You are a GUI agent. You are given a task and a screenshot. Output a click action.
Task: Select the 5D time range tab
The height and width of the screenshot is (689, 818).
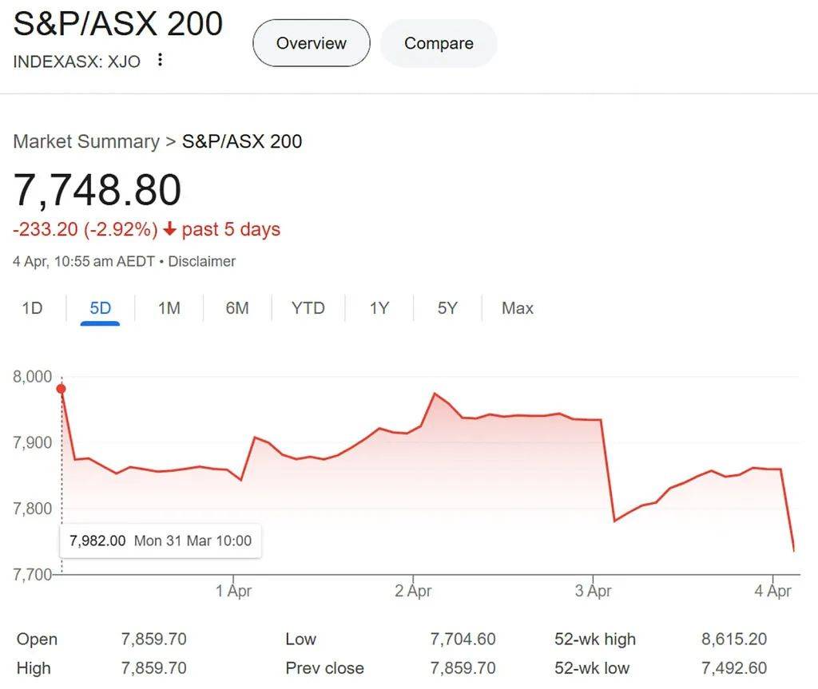click(x=100, y=308)
